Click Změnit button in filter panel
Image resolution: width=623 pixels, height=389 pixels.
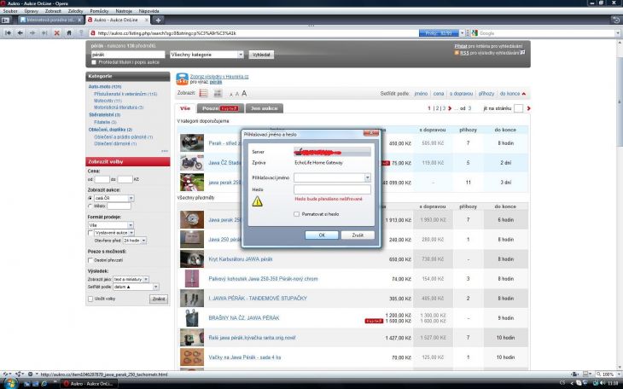coord(159,299)
